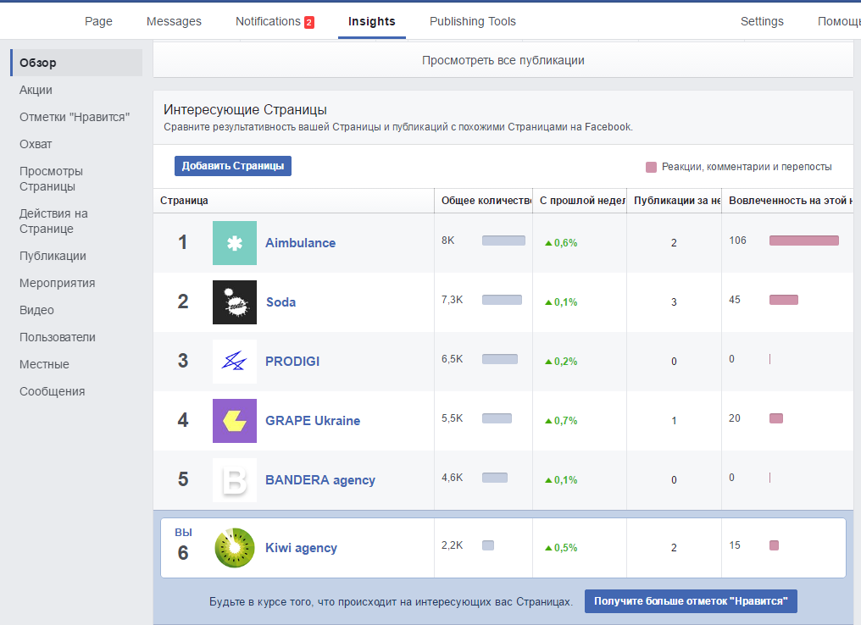Screen dimensions: 861x625
Task: Click Kiwi agency total likes blue bar
Action: click(488, 545)
